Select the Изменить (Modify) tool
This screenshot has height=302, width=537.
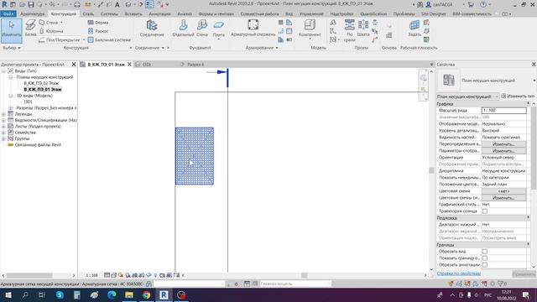click(11, 30)
